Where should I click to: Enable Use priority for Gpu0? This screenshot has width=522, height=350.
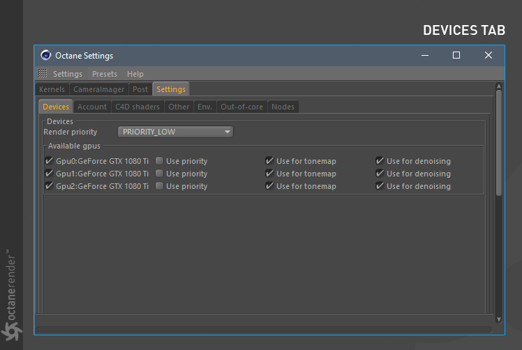(x=160, y=161)
